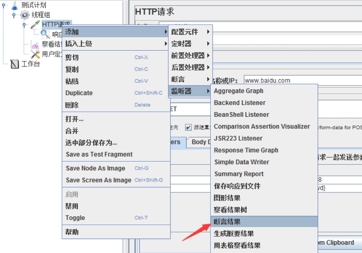Click the 察看结果 graph icon
The width and height of the screenshot is (362, 253).
pos(35,44)
